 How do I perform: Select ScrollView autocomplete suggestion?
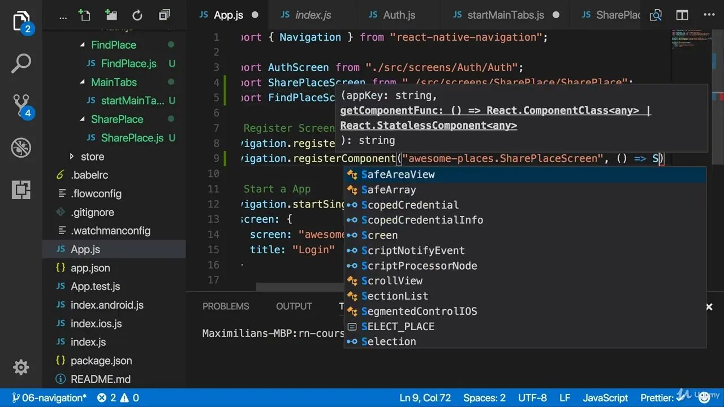pos(525,281)
